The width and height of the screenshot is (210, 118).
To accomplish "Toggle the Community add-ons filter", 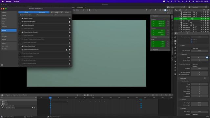I will tap(42, 12).
